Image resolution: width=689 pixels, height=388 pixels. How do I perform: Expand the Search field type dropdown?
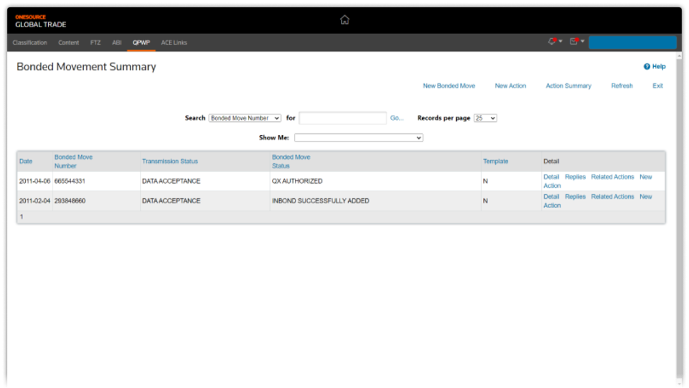(x=245, y=118)
